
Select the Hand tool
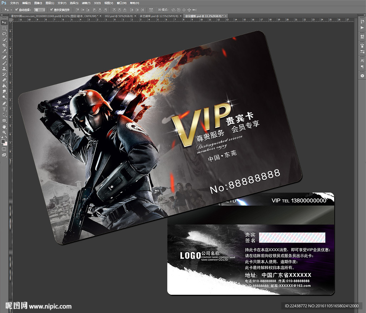coord(4,127)
